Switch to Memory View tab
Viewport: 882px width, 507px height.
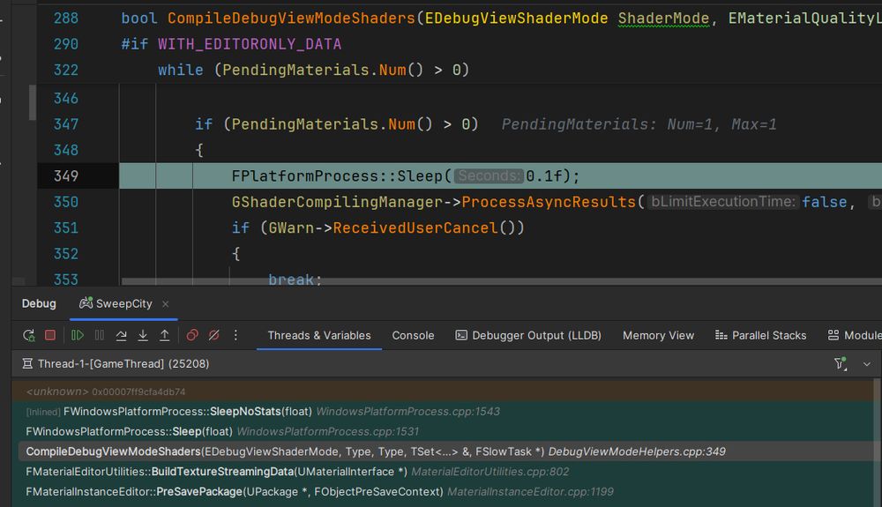658,336
